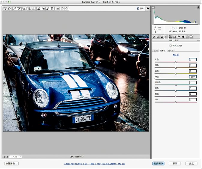Open the Detail panel tab
Image resolution: width=202 pixels, height=169 pixels.
point(162,37)
